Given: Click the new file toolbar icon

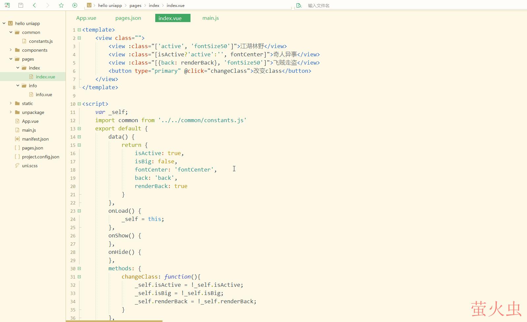Looking at the screenshot, I should point(7,5).
